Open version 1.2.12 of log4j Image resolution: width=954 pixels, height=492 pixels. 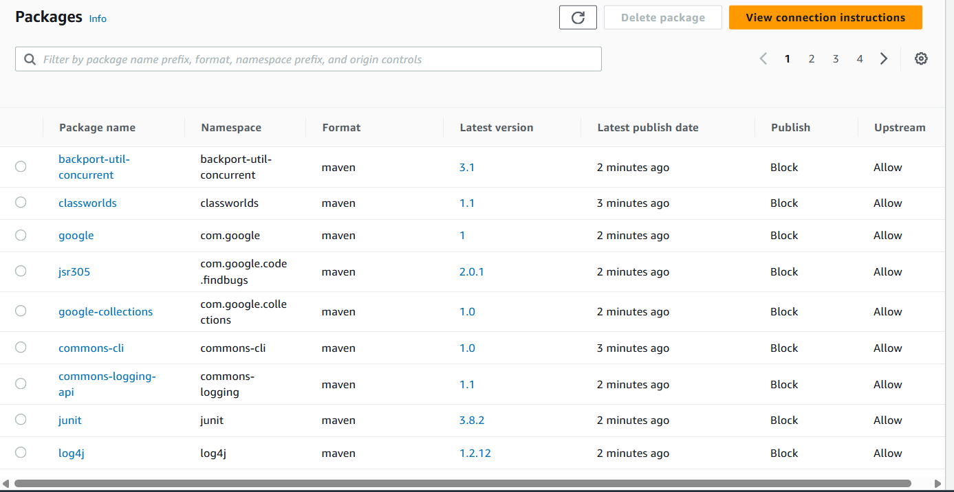tap(475, 454)
